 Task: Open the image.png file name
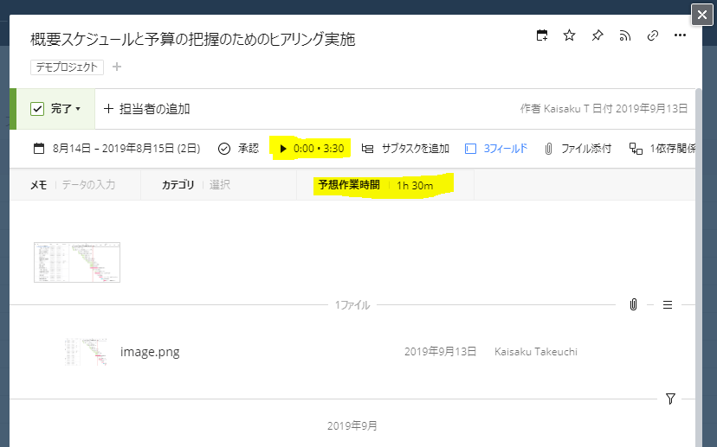pyautogui.click(x=150, y=352)
